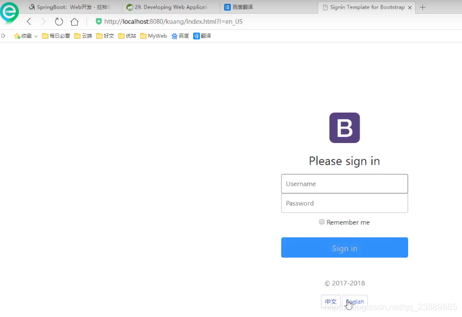
Task: Focus the Password input field
Action: click(344, 203)
